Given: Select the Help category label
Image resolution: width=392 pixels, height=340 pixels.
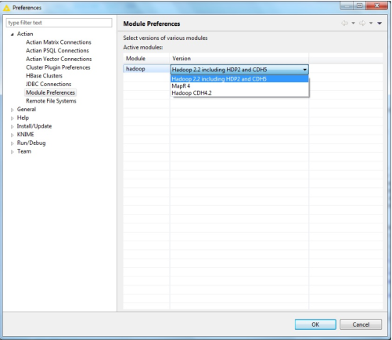Looking at the screenshot, I should 23,118.
